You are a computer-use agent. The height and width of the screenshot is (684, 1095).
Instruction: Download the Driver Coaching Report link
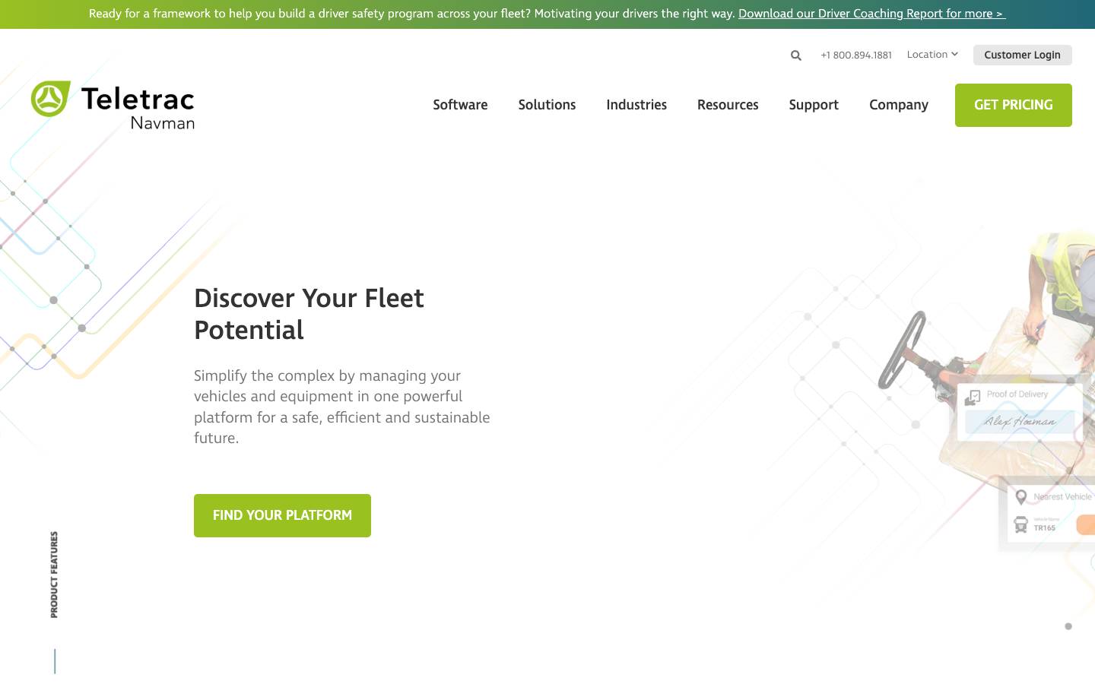coord(871,14)
